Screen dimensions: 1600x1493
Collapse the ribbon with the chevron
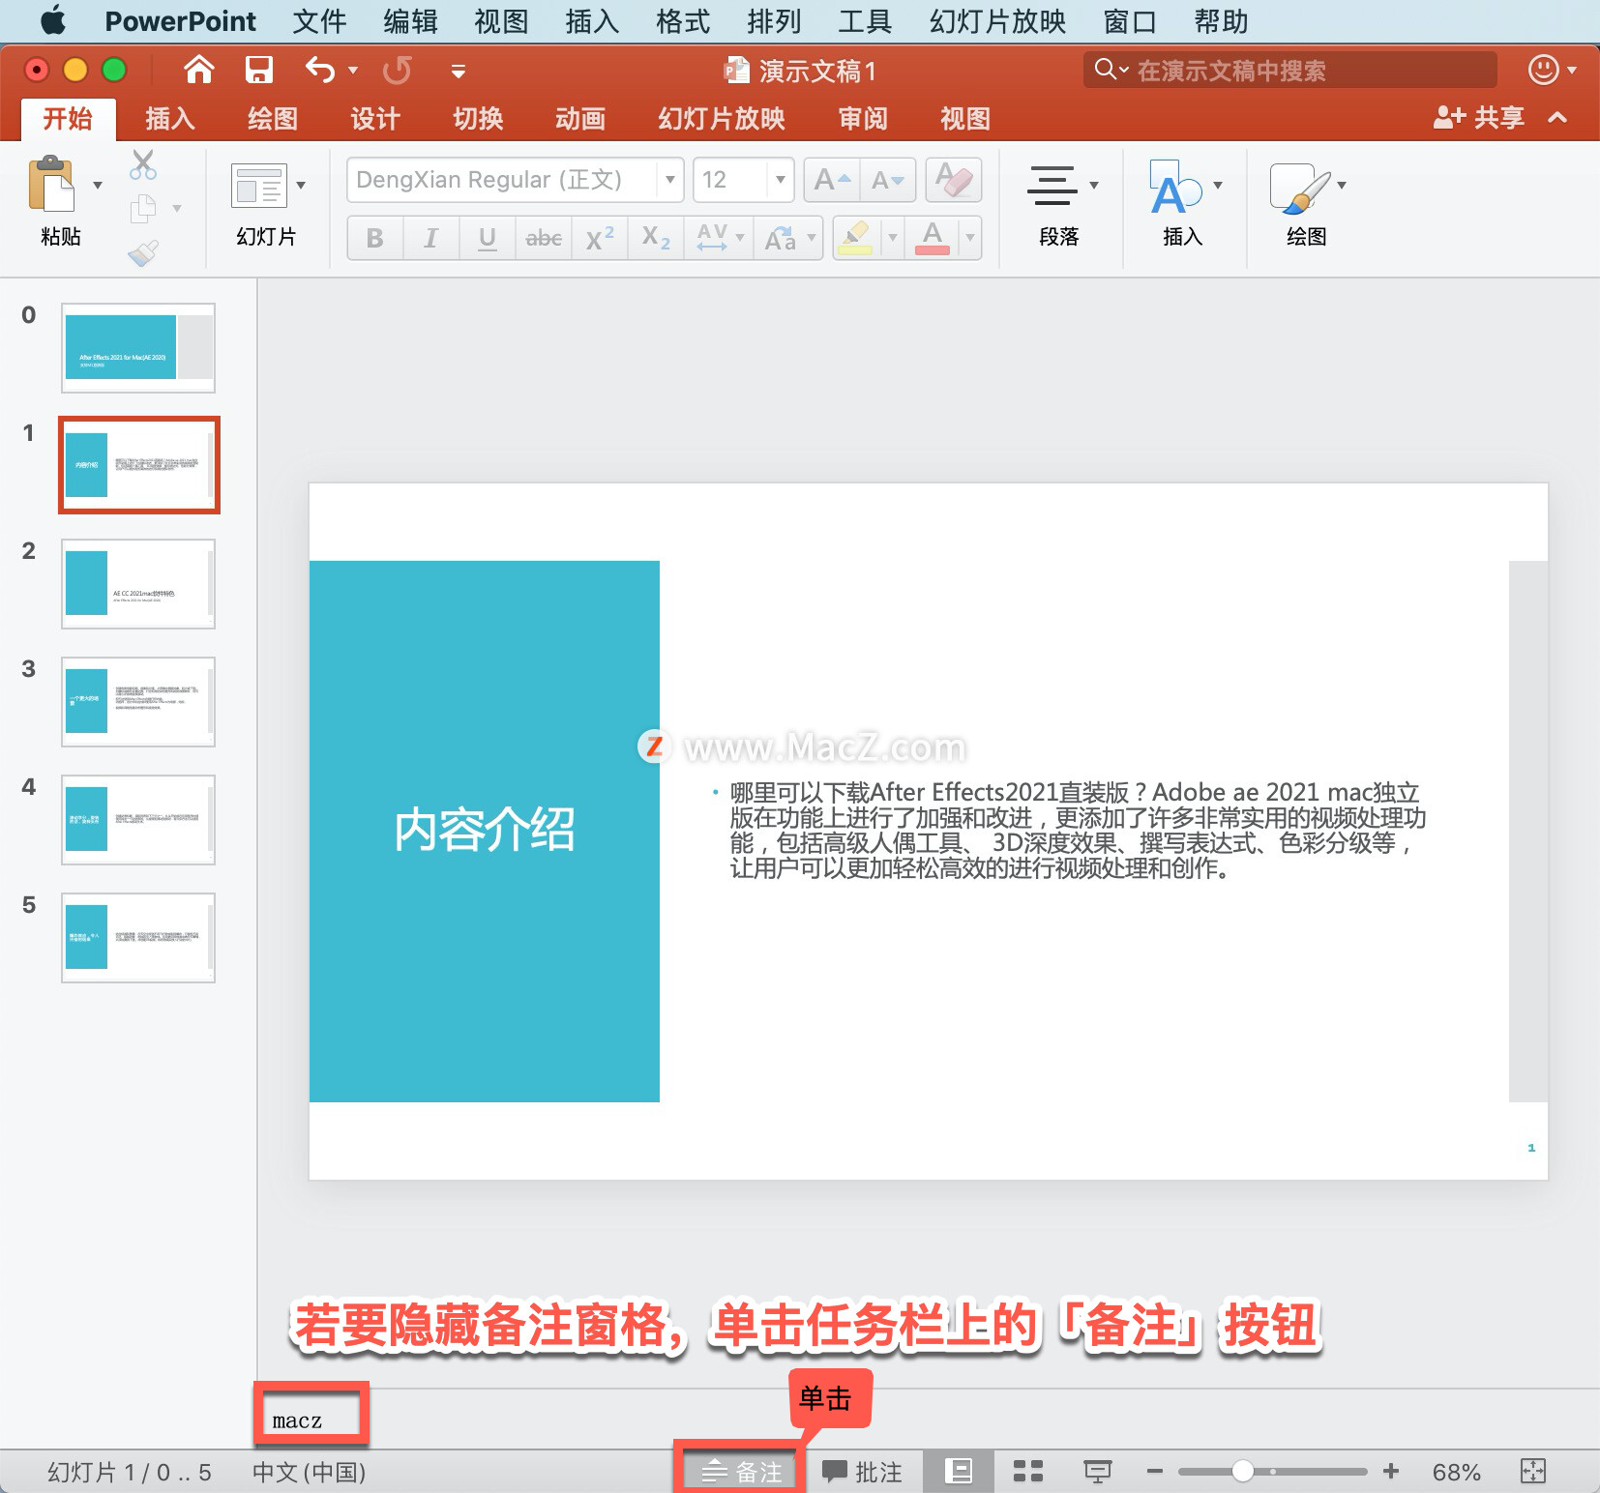click(1557, 118)
